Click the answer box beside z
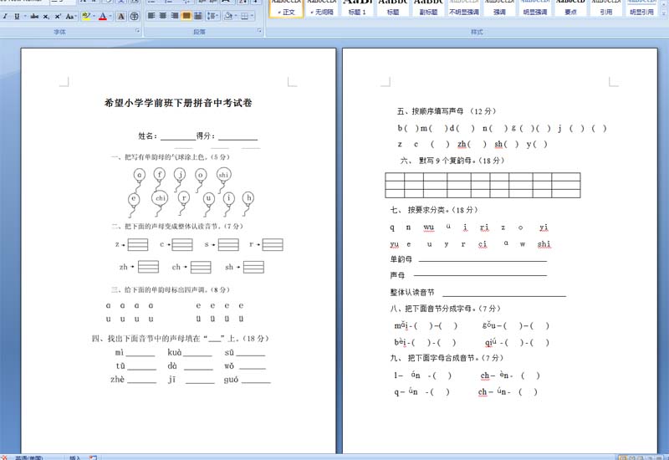This screenshot has height=460, width=669. 138,244
